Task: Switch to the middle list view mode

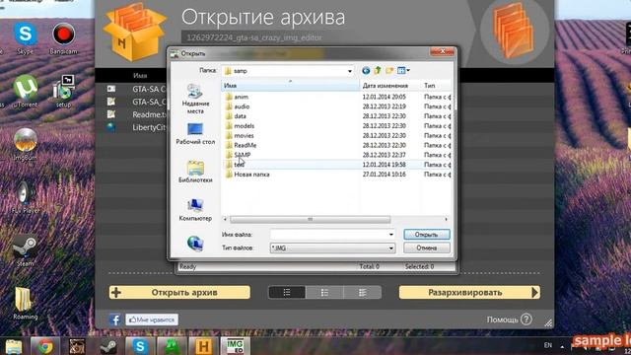Action: [324, 293]
